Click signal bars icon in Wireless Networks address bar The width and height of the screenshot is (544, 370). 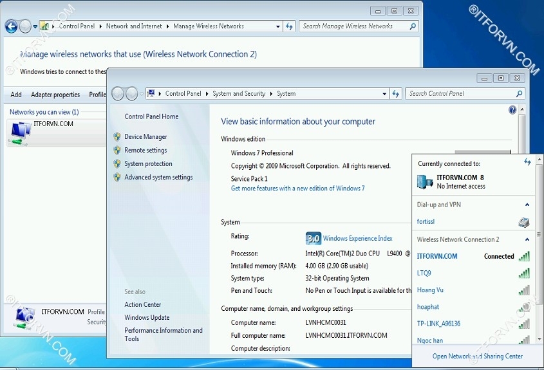coord(44,26)
